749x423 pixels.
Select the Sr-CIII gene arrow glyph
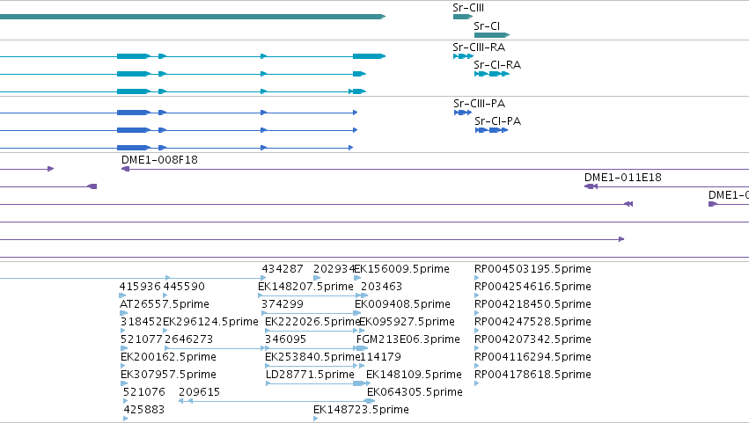(x=463, y=17)
